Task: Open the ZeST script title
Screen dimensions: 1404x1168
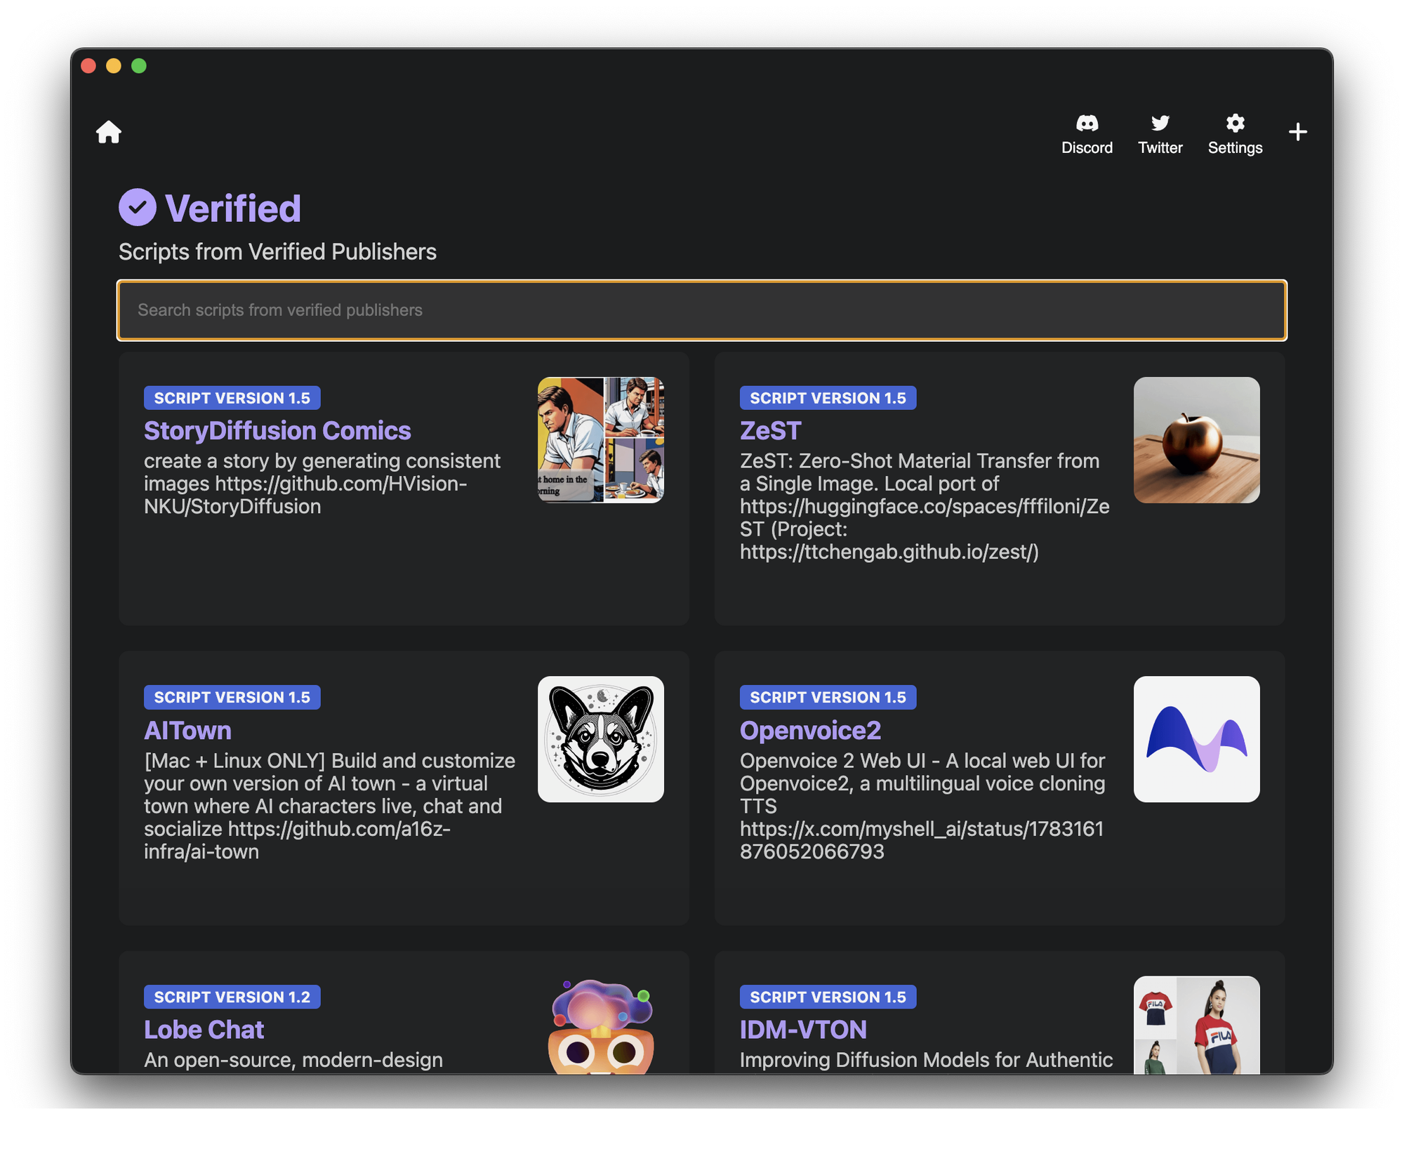Action: click(770, 431)
